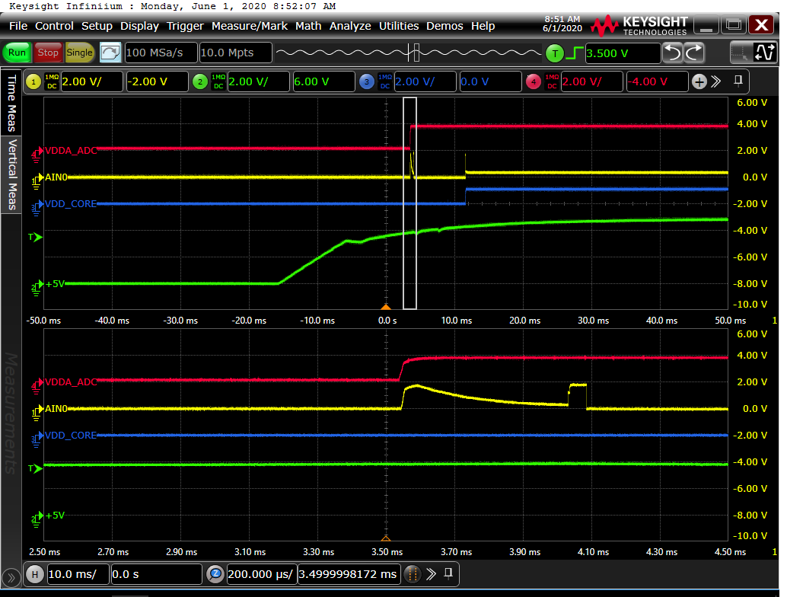Viewport: 787px width, 597px height.
Task: Click channel 2 offset 6.00 V field
Action: [323, 81]
